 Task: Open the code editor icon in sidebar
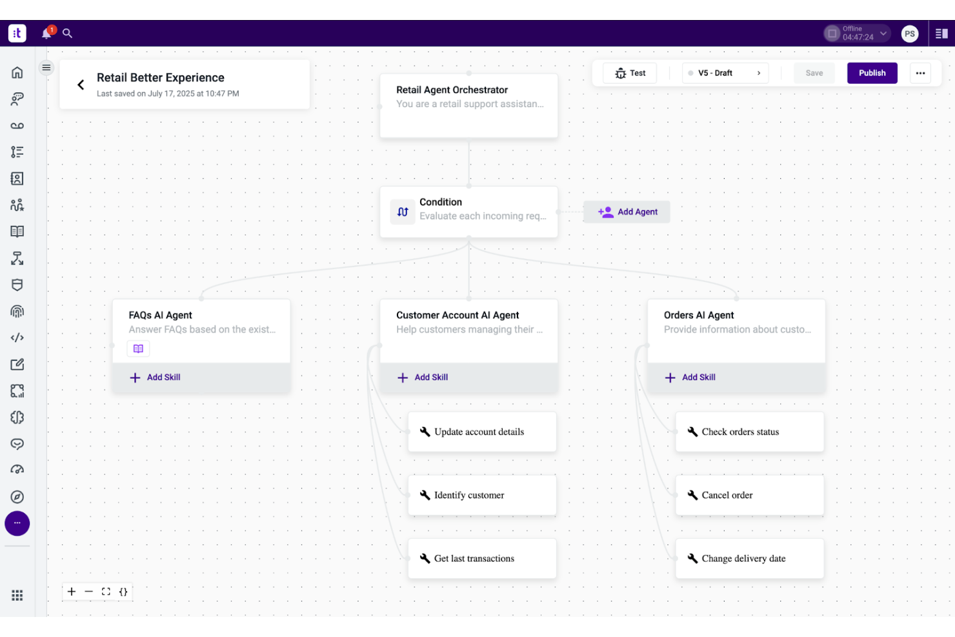pyautogui.click(x=17, y=337)
